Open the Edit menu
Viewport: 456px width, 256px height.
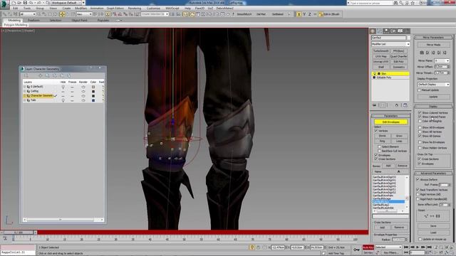tap(16, 9)
